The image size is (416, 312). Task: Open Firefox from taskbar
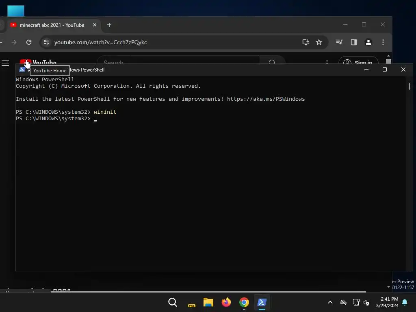[x=226, y=302]
